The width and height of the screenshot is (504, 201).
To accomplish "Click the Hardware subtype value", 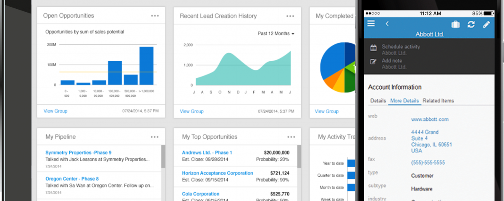I will click(x=422, y=189).
